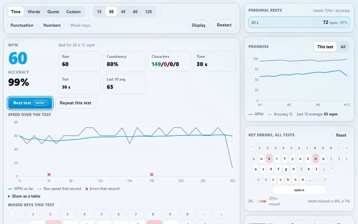Choose the 120 second duration

tap(148, 12)
